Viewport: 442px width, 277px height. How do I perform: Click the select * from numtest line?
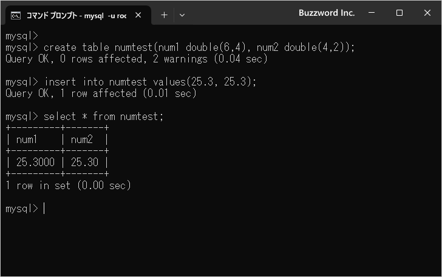coord(84,116)
